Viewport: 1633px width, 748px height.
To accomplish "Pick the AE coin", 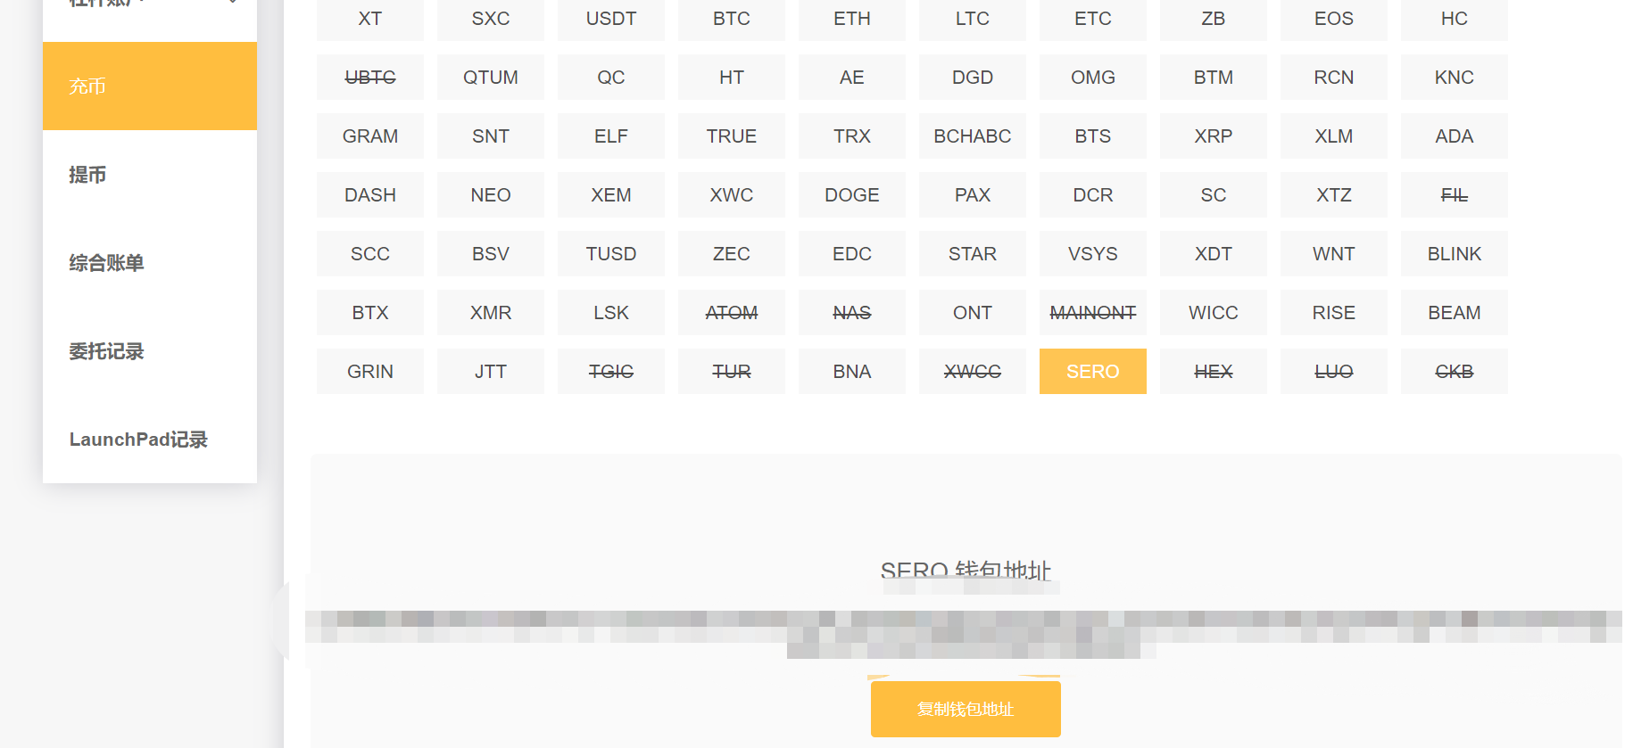I will click(x=852, y=78).
